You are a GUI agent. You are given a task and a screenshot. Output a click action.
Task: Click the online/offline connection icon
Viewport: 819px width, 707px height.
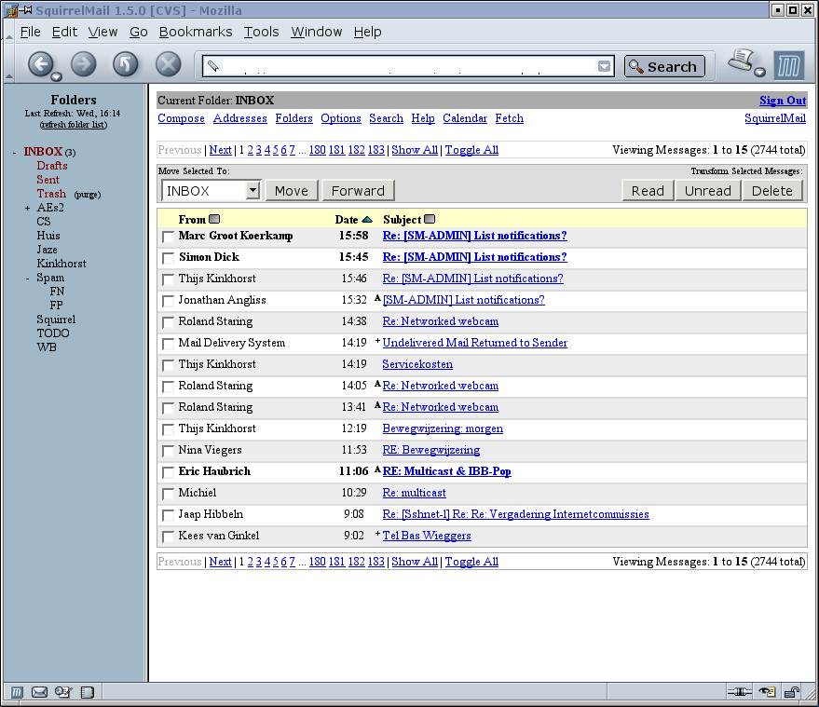pyautogui.click(x=739, y=692)
